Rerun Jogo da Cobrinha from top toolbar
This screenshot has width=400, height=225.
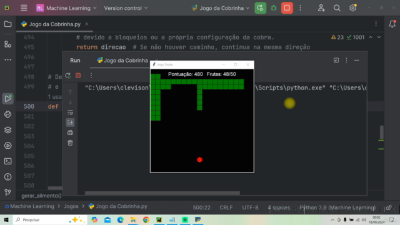[261, 8]
